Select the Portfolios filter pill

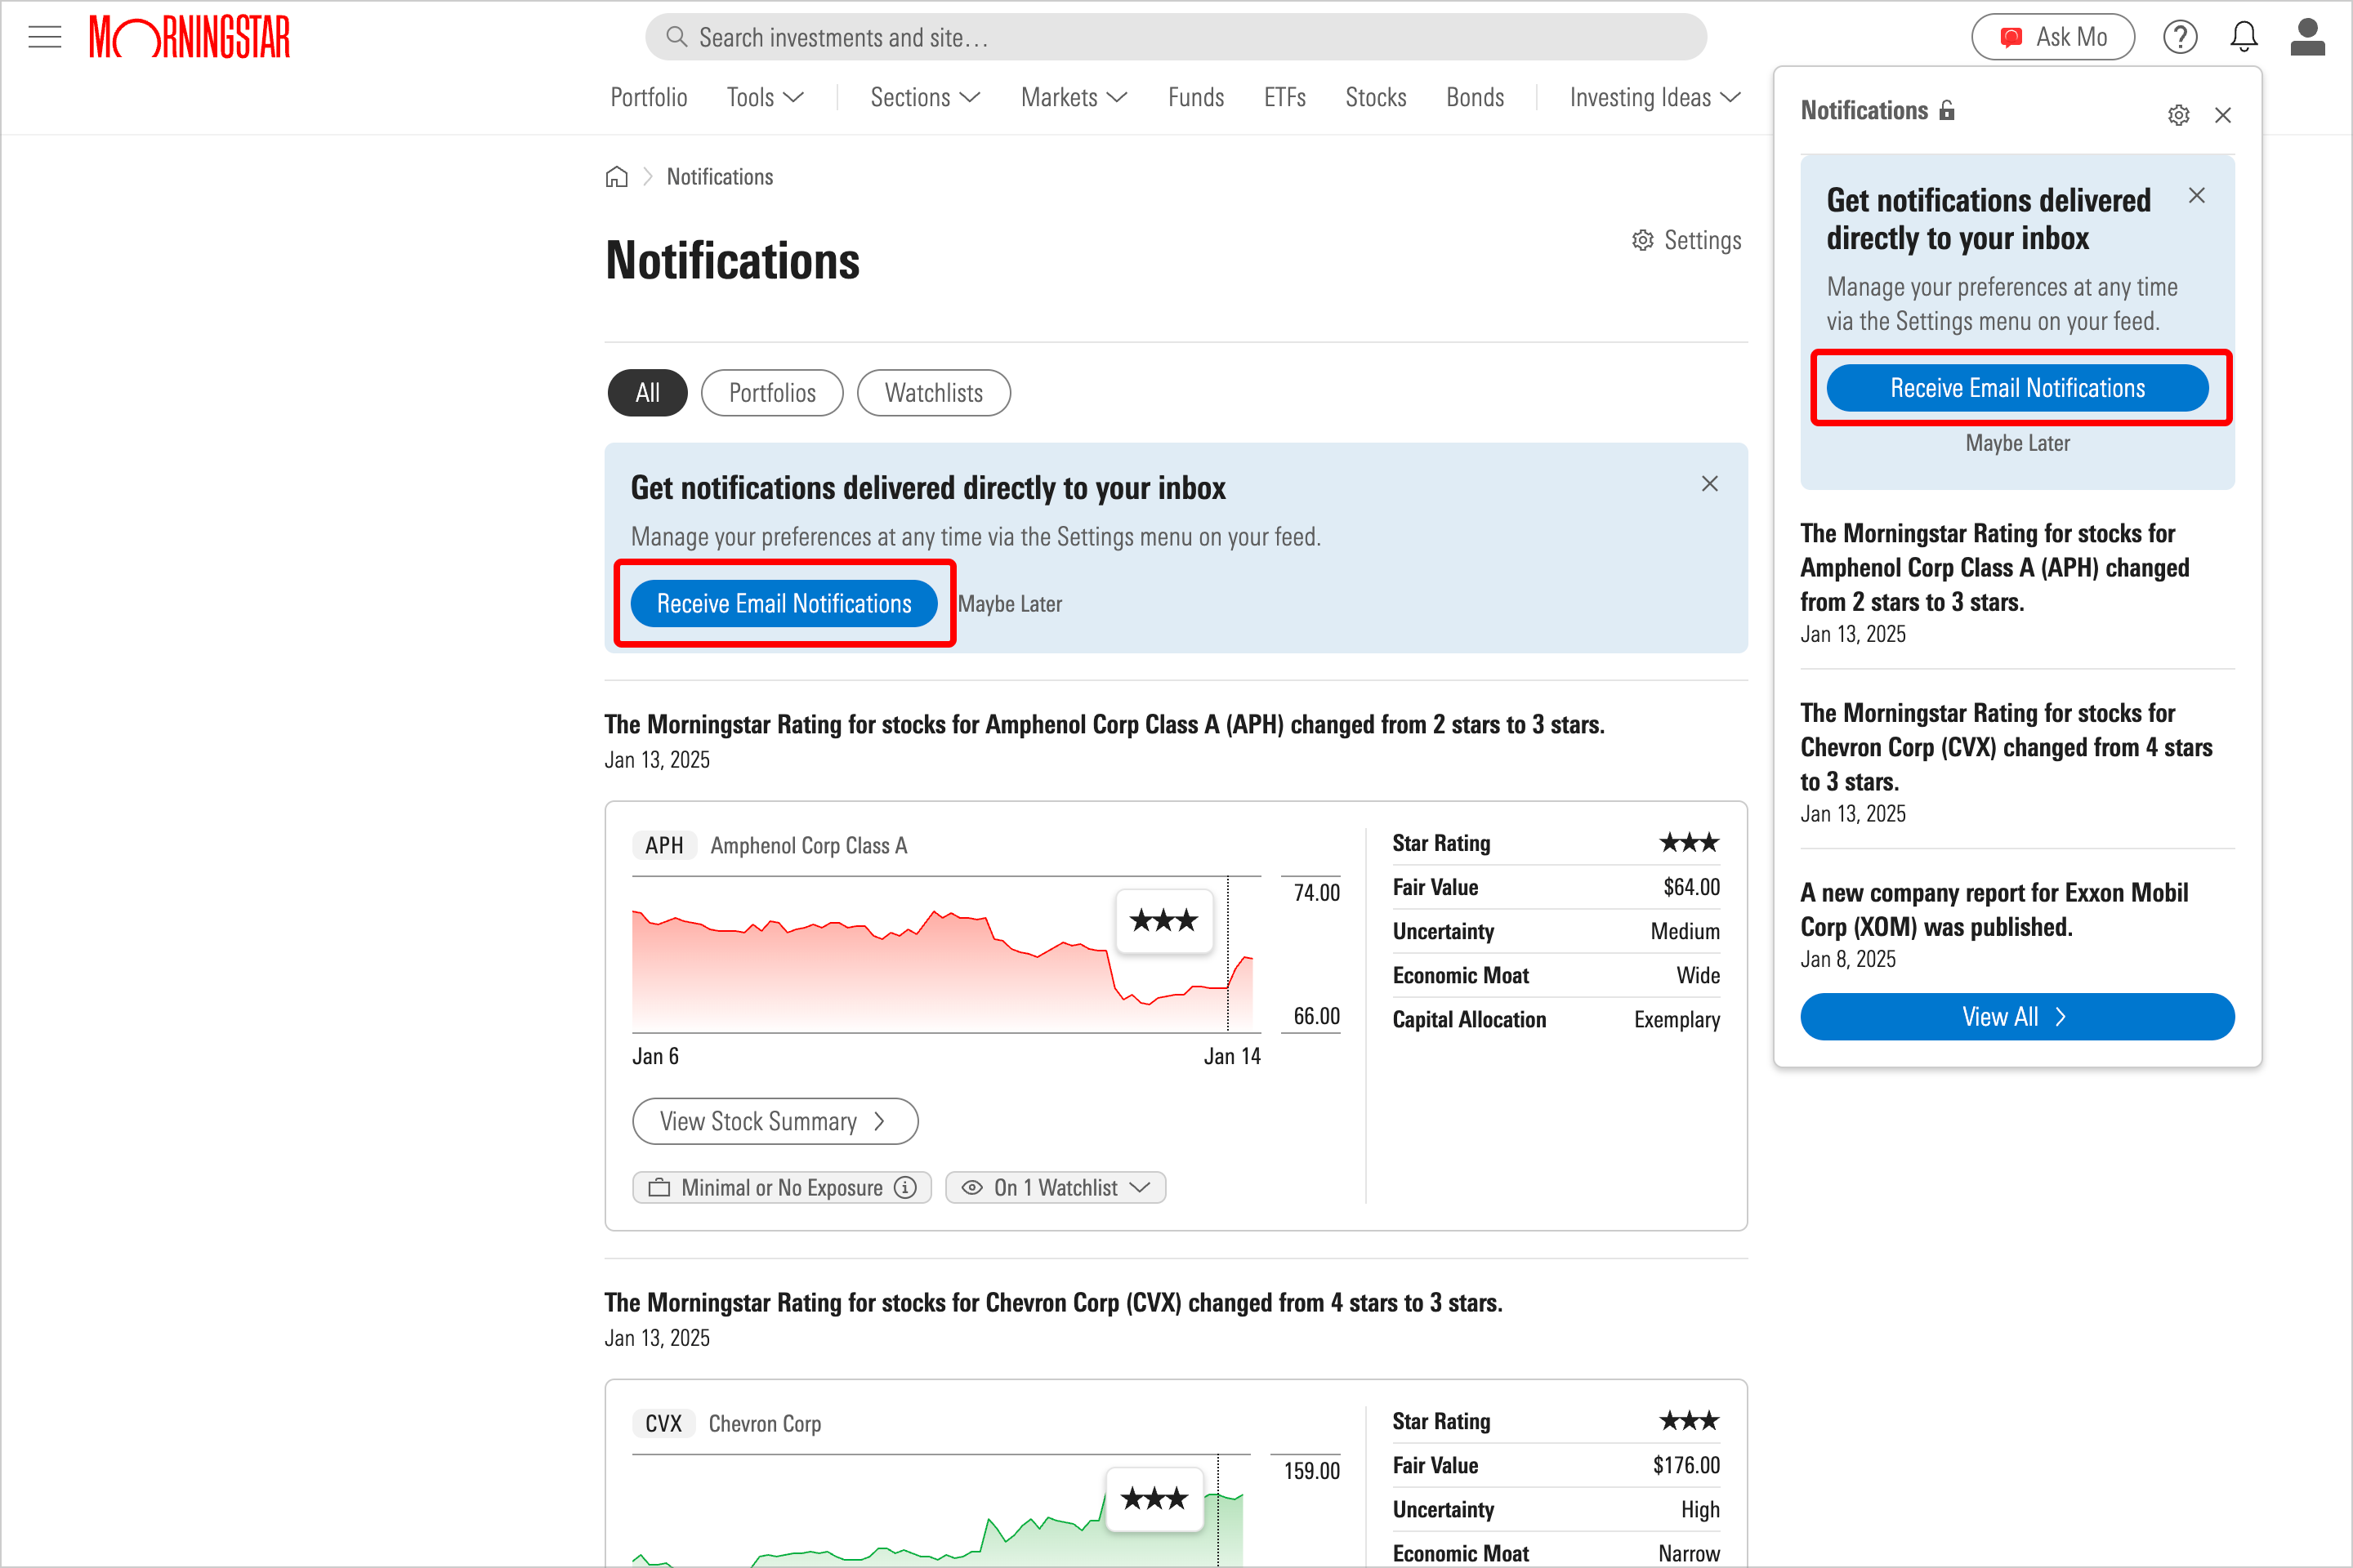coord(771,392)
